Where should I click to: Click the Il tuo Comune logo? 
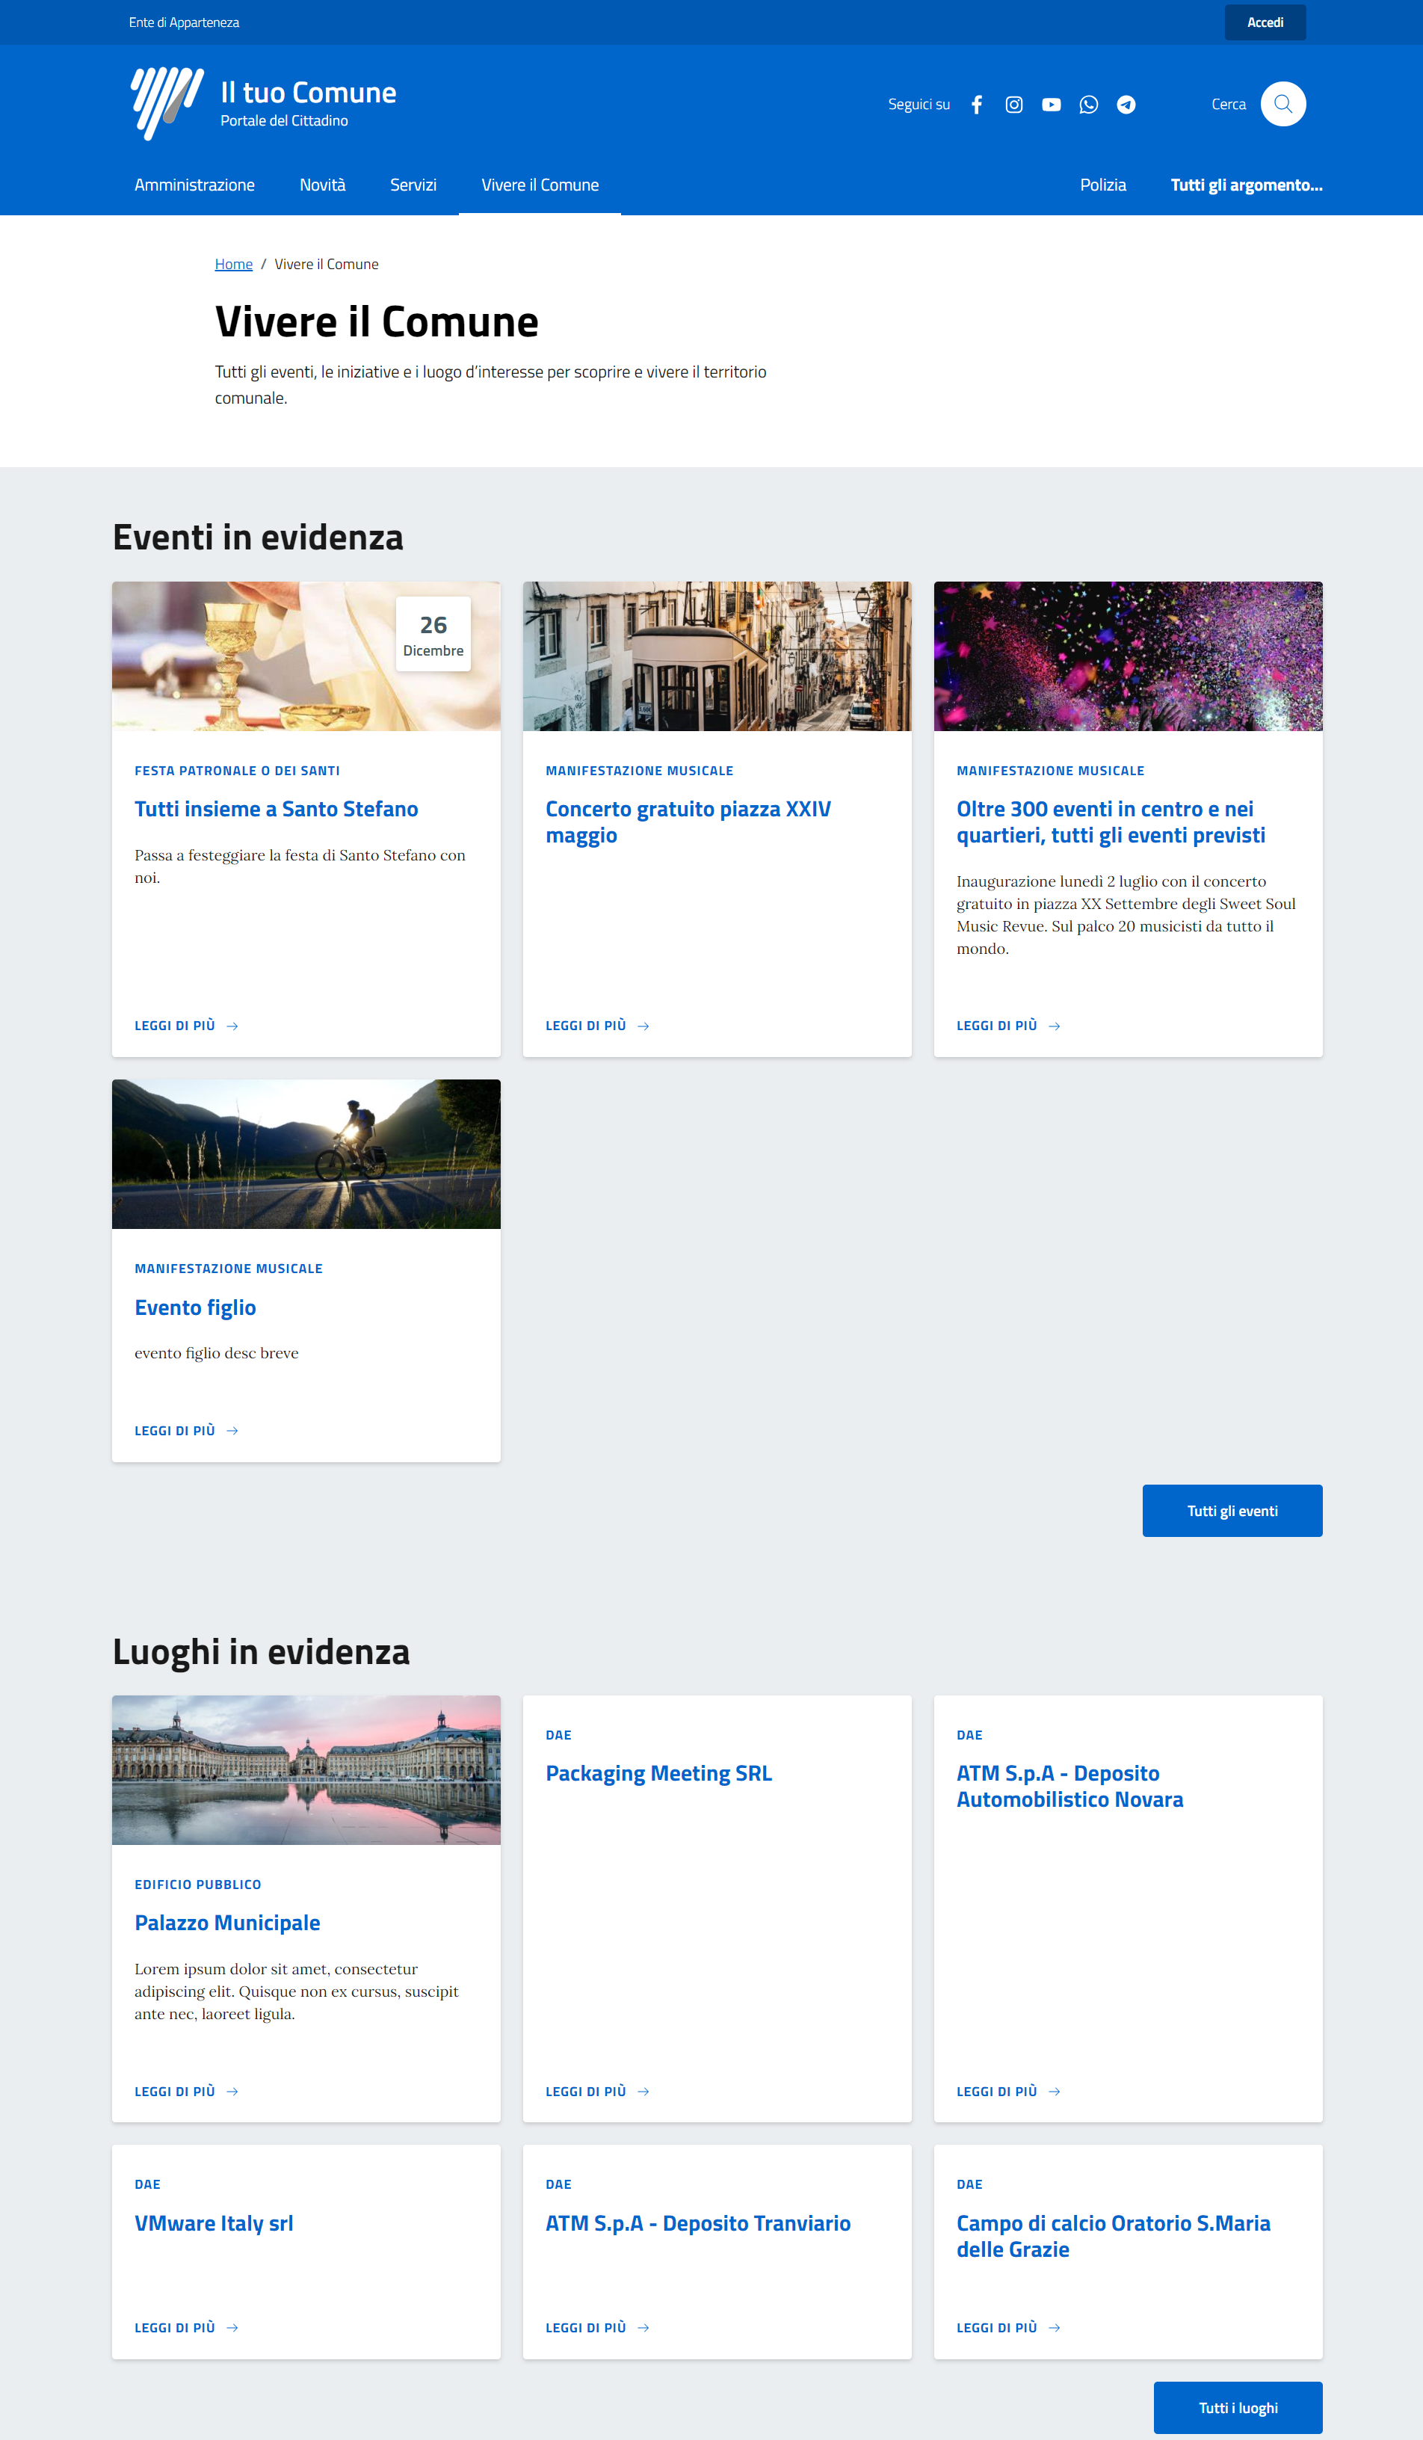point(167,102)
